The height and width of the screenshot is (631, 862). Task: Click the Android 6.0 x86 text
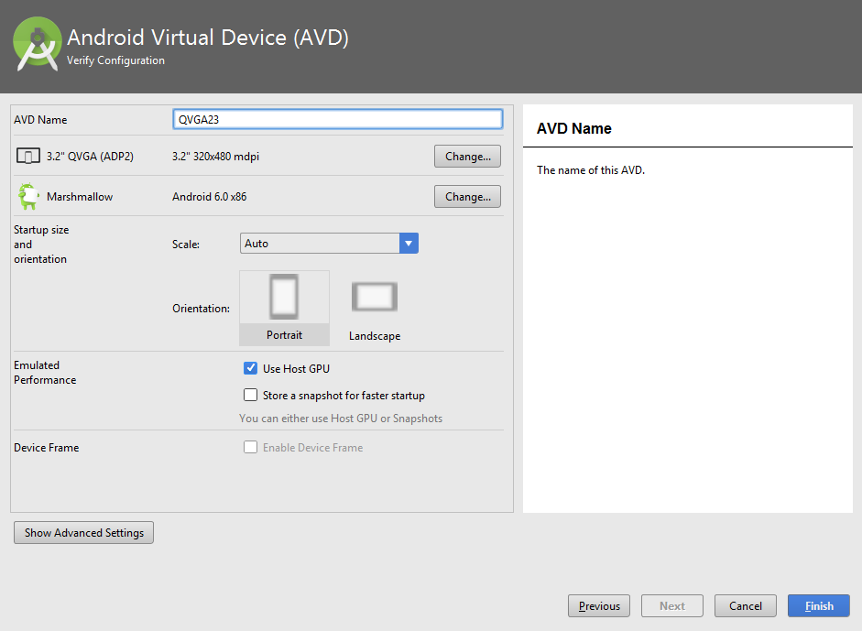(210, 196)
